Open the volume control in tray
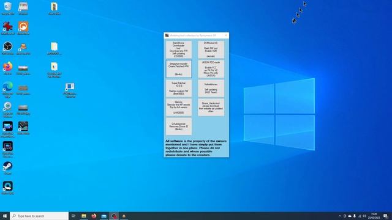 point(364,216)
